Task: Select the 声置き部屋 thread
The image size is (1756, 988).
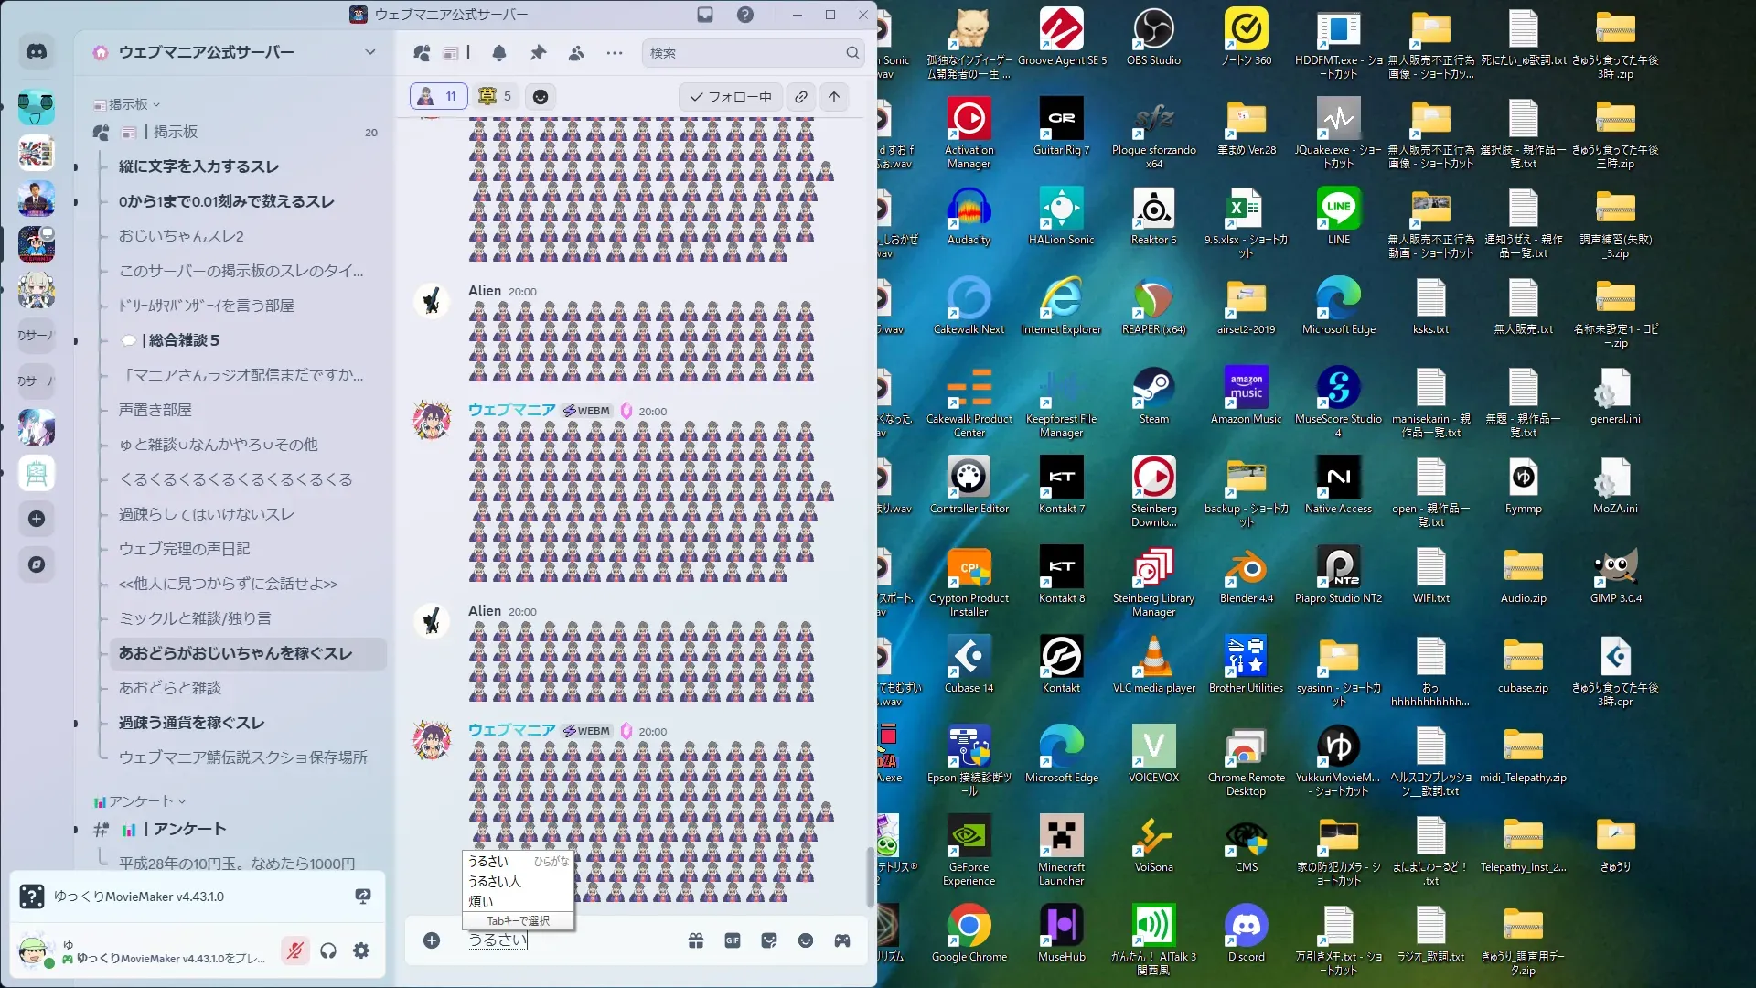Action: point(155,410)
